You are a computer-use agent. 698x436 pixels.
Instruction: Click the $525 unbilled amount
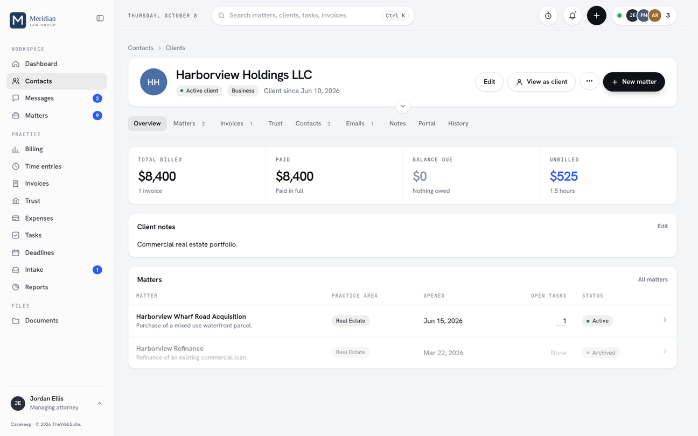[x=563, y=176]
